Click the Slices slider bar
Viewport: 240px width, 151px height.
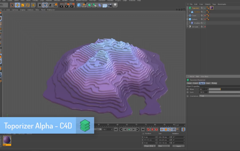pyautogui.click(x=224, y=89)
